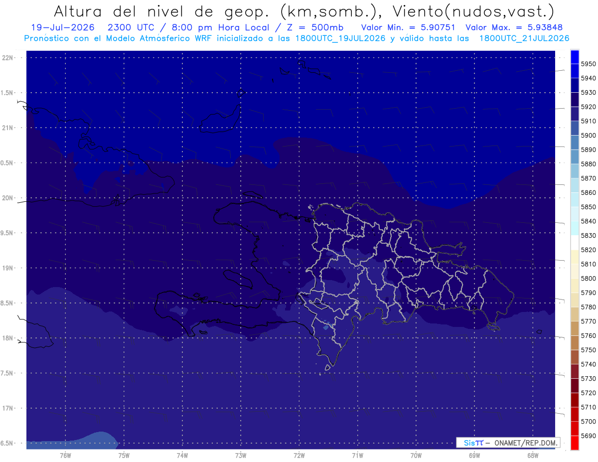
Task: Click the '18N' latitude label
Action: [x=8, y=338]
